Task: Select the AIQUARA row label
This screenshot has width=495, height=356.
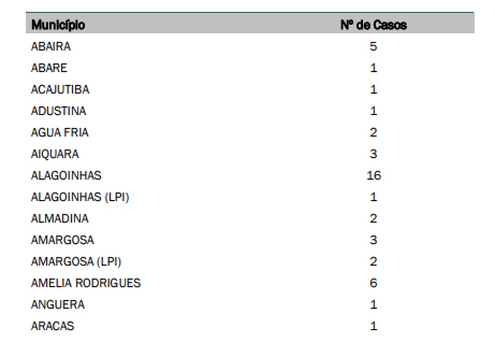Action: (x=55, y=154)
